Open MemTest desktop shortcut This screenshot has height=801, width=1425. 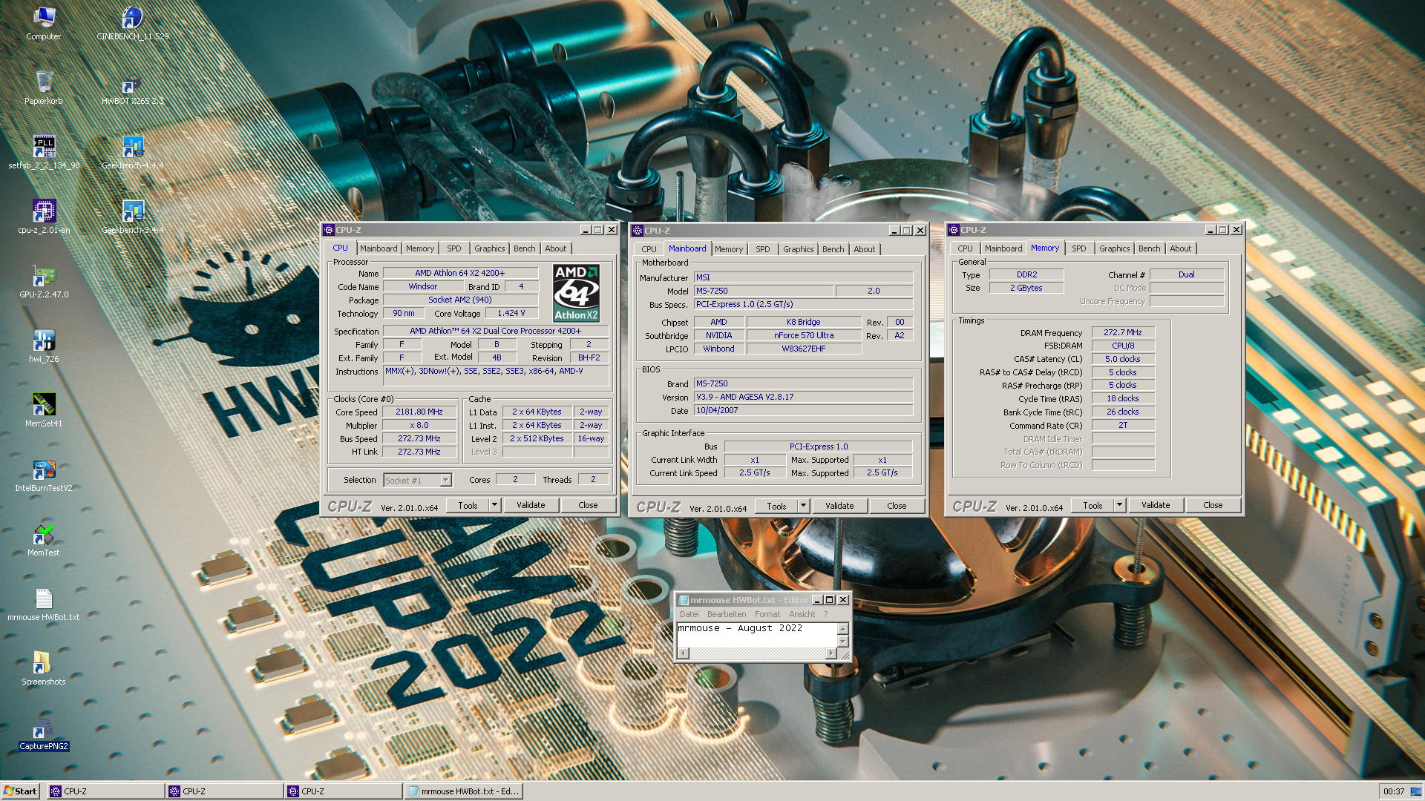pos(44,539)
